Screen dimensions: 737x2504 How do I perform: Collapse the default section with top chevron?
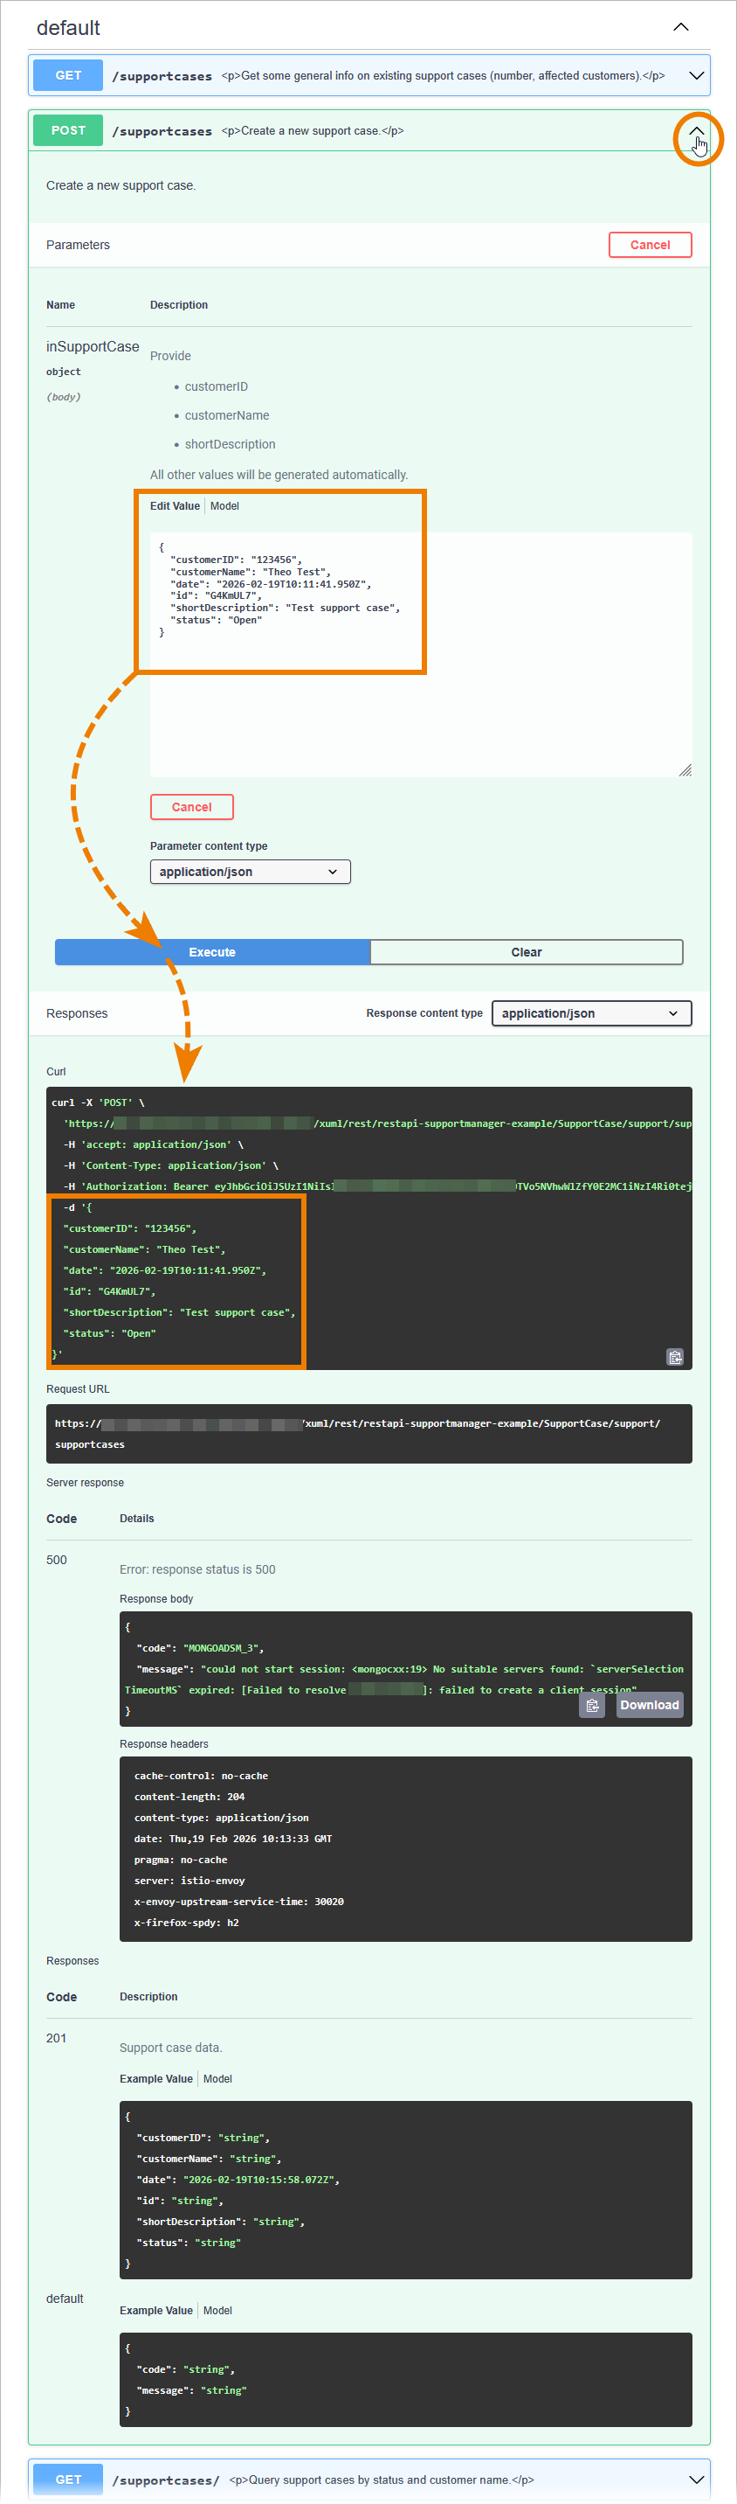coord(681,27)
